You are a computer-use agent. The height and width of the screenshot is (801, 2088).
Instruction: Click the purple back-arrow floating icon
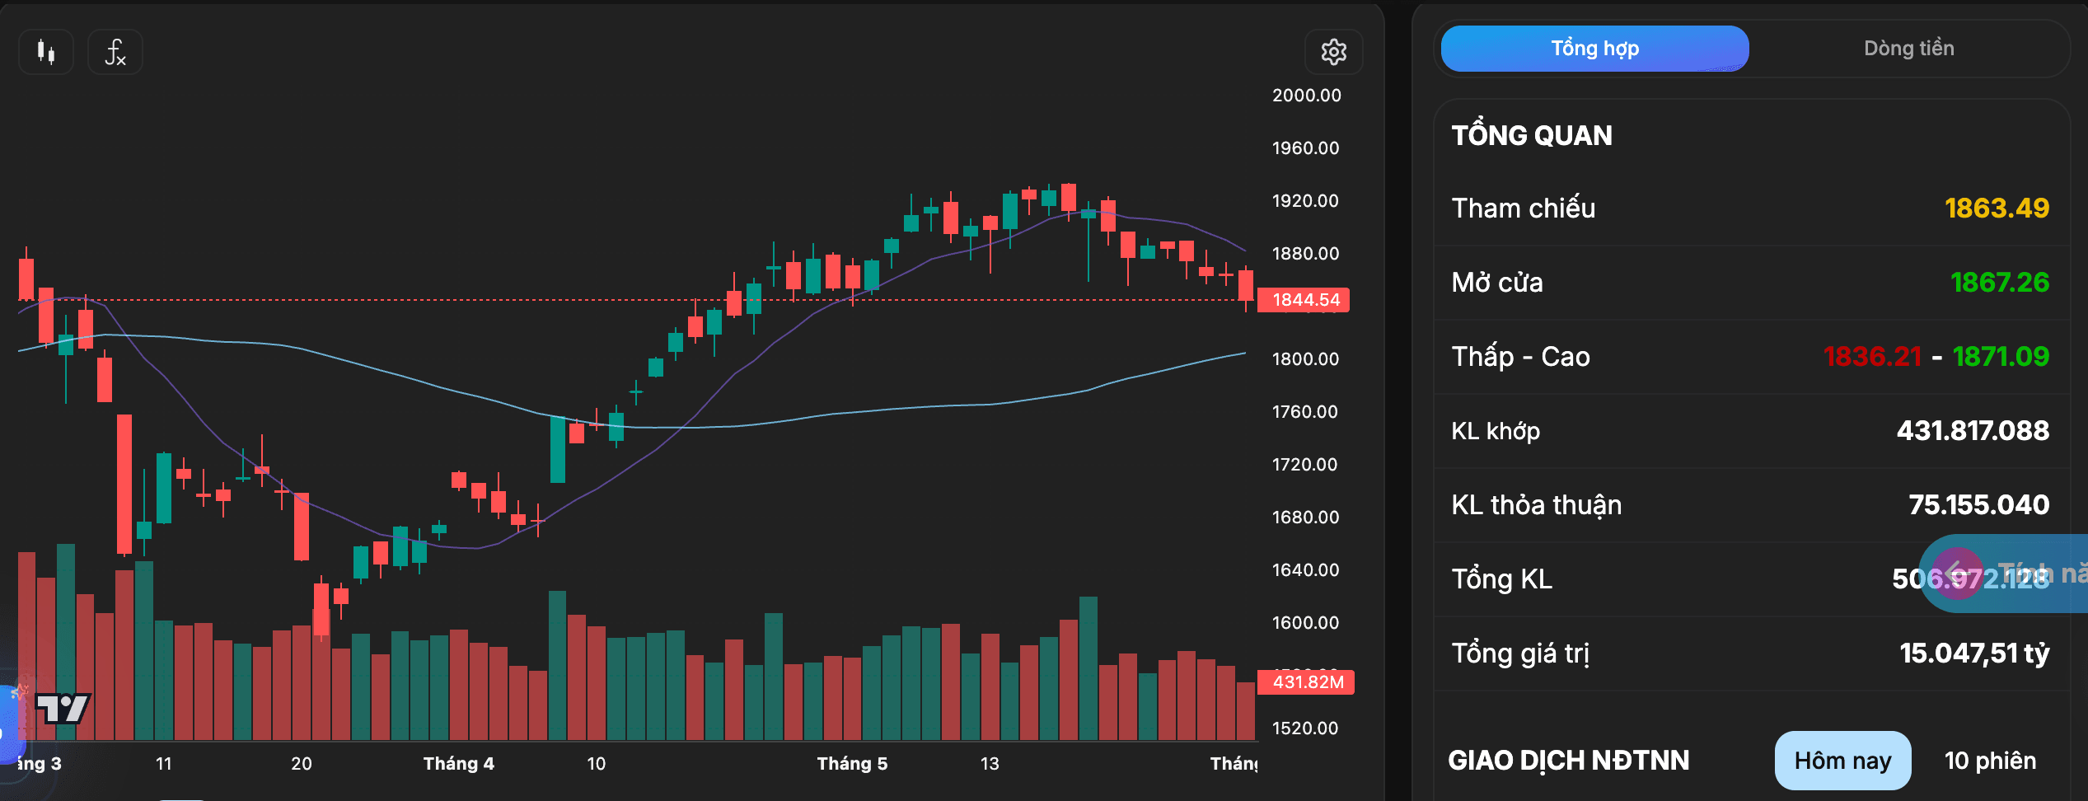(x=1958, y=574)
